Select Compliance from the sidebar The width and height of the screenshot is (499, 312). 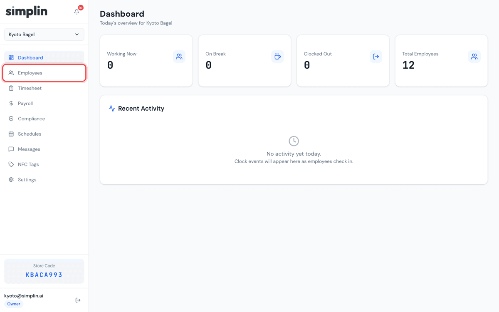click(x=44, y=119)
